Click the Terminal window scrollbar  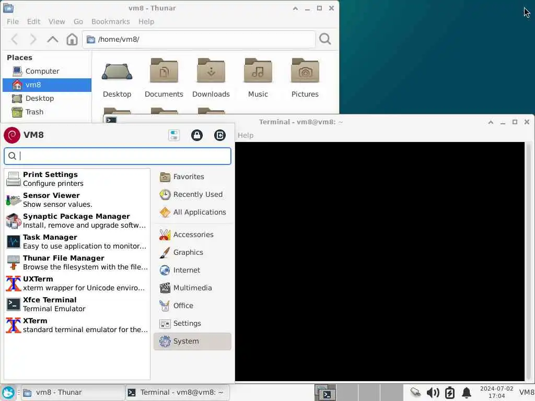529,262
